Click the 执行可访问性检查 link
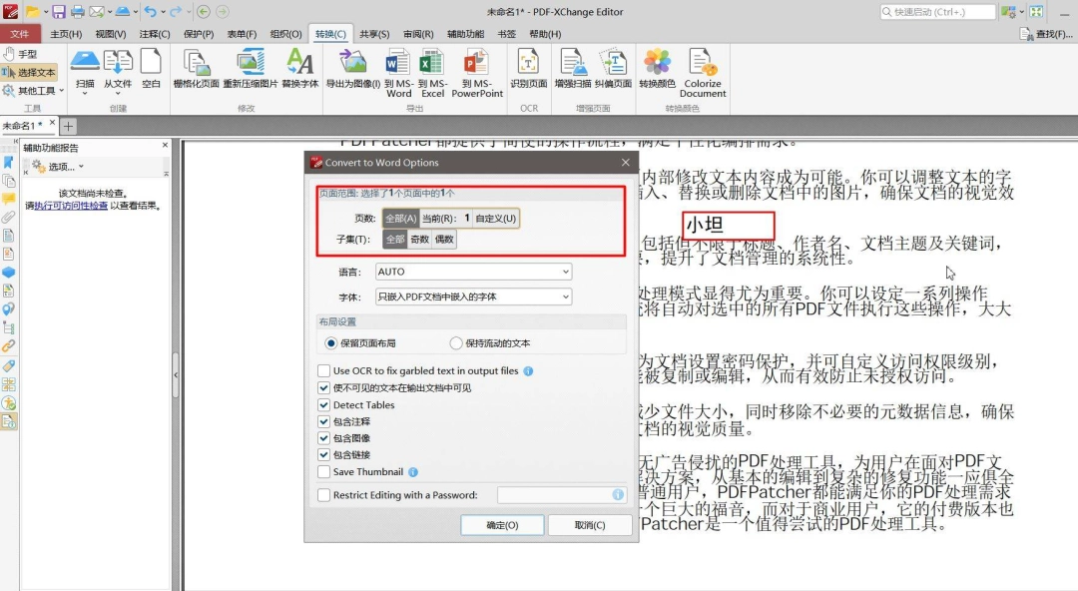Image resolution: width=1078 pixels, height=591 pixels. (x=71, y=206)
